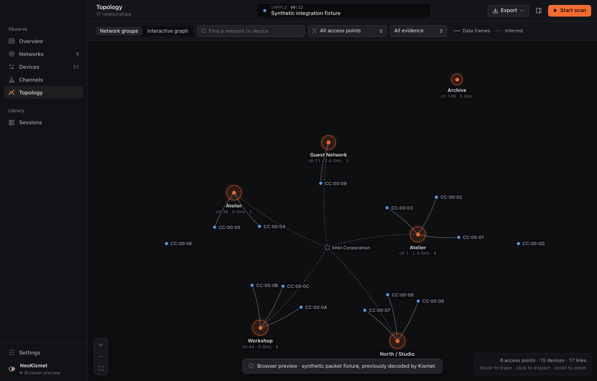The height and width of the screenshot is (381, 597).
Task: Toggle the side panel layout icon
Action: click(539, 10)
